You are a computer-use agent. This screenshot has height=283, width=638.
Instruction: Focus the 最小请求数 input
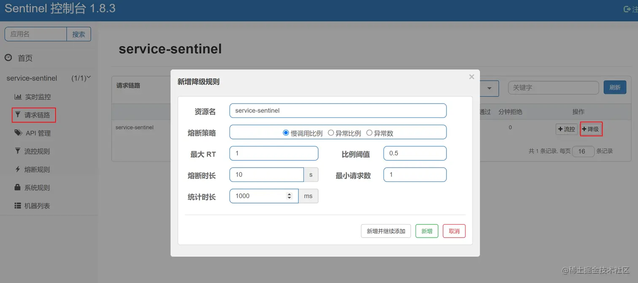415,174
